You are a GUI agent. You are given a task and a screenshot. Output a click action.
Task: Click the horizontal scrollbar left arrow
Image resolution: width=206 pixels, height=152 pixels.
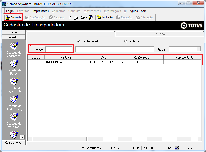[x=30, y=139]
